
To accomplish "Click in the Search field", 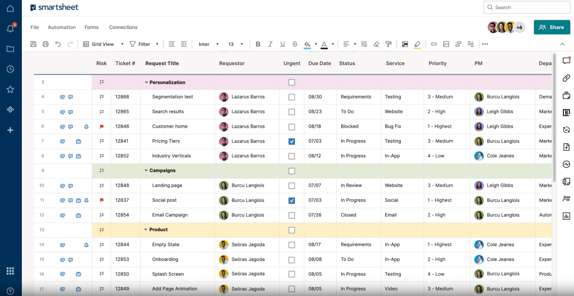I will pyautogui.click(x=527, y=8).
